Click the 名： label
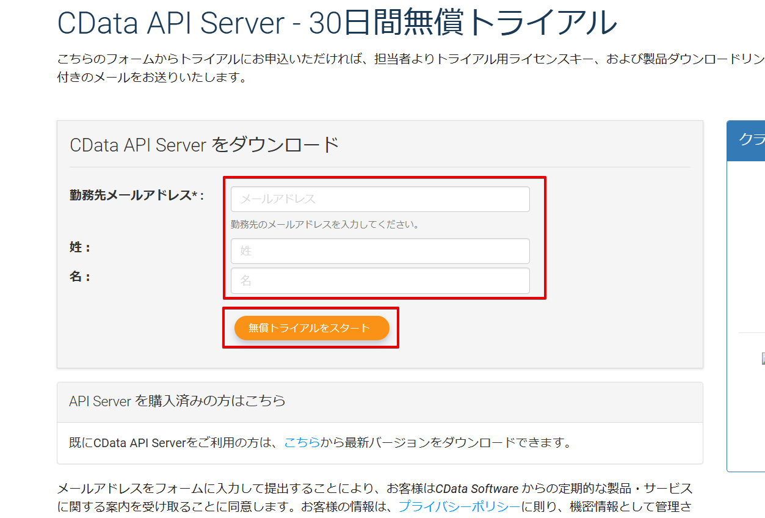Viewport: 765px width, 518px height. click(x=80, y=277)
